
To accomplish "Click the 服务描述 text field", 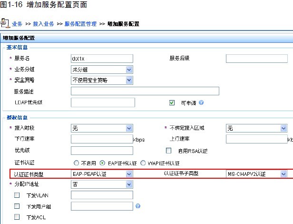I will pyautogui.click(x=145, y=91).
